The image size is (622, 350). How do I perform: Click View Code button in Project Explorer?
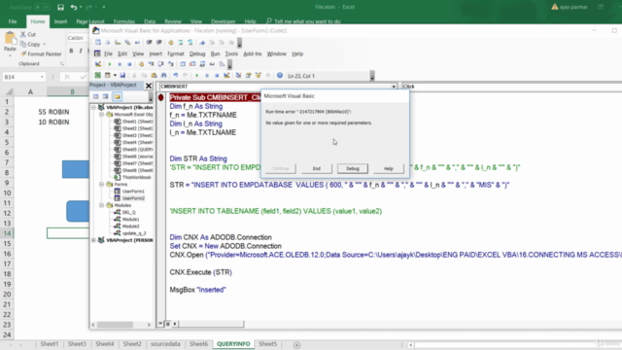[95, 96]
